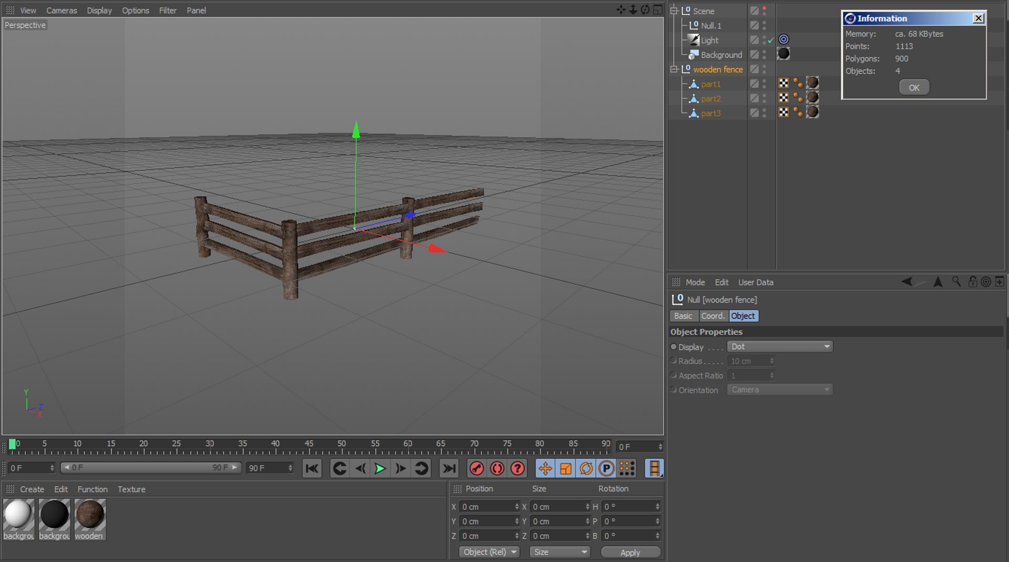This screenshot has height=562, width=1009.
Task: Toggle the rotation keyframe icon
Action: [x=586, y=468]
